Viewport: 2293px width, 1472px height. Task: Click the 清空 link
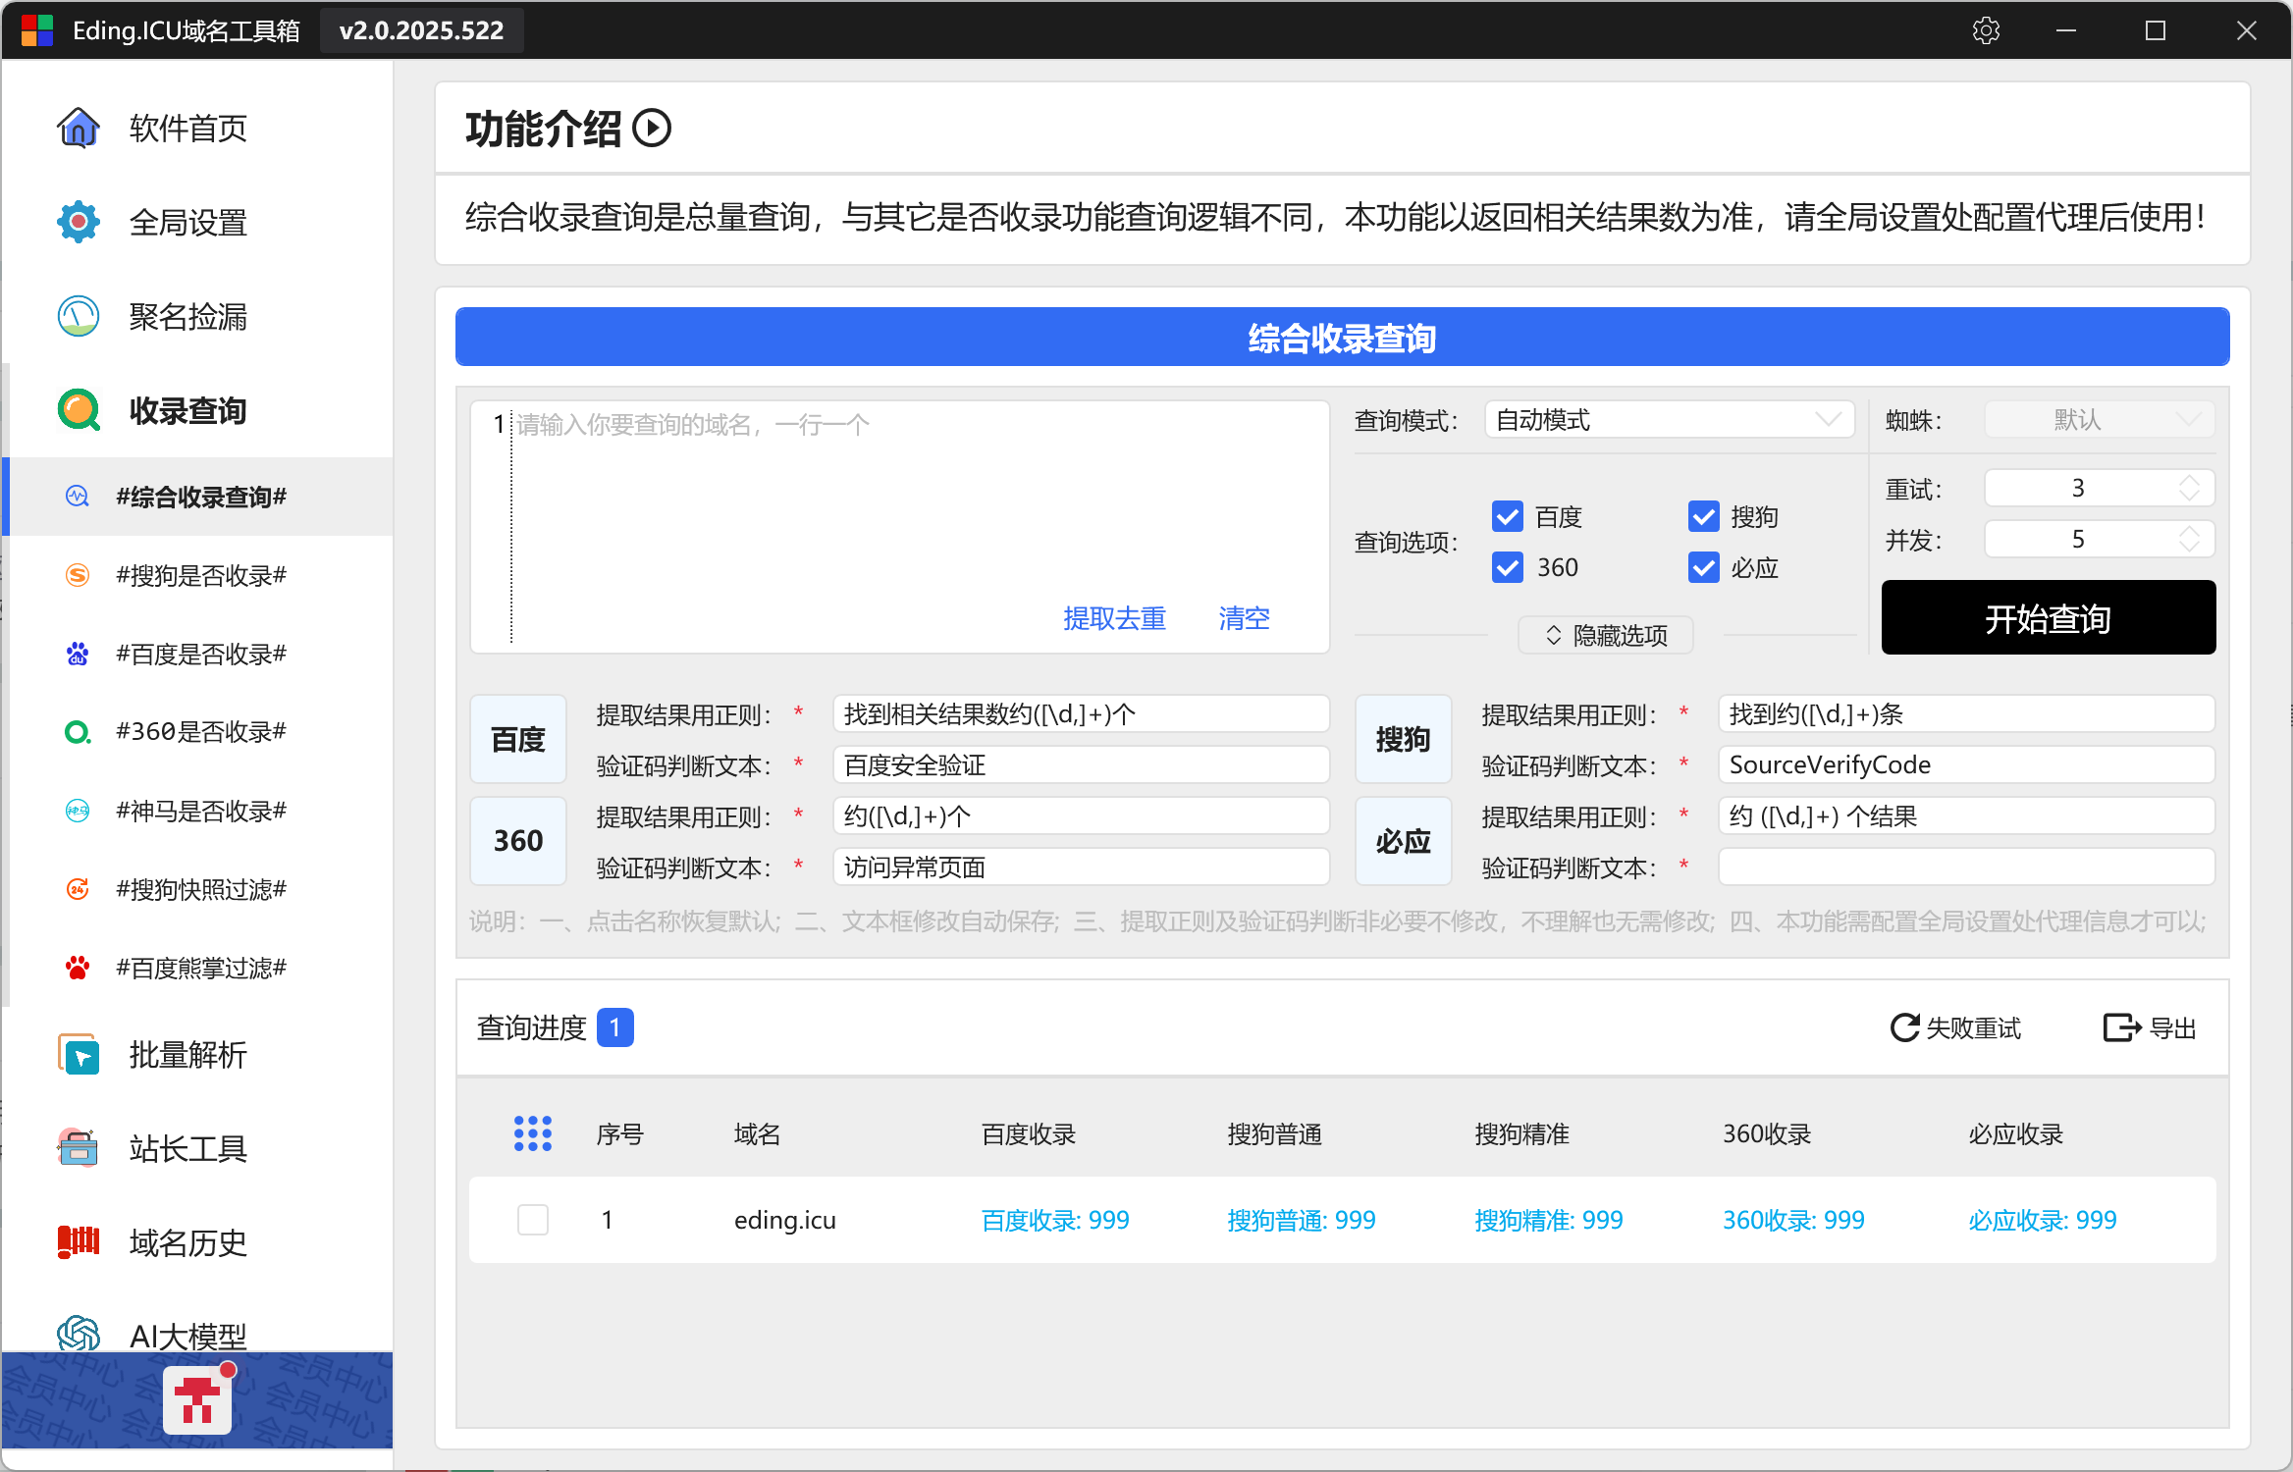pos(1244,618)
